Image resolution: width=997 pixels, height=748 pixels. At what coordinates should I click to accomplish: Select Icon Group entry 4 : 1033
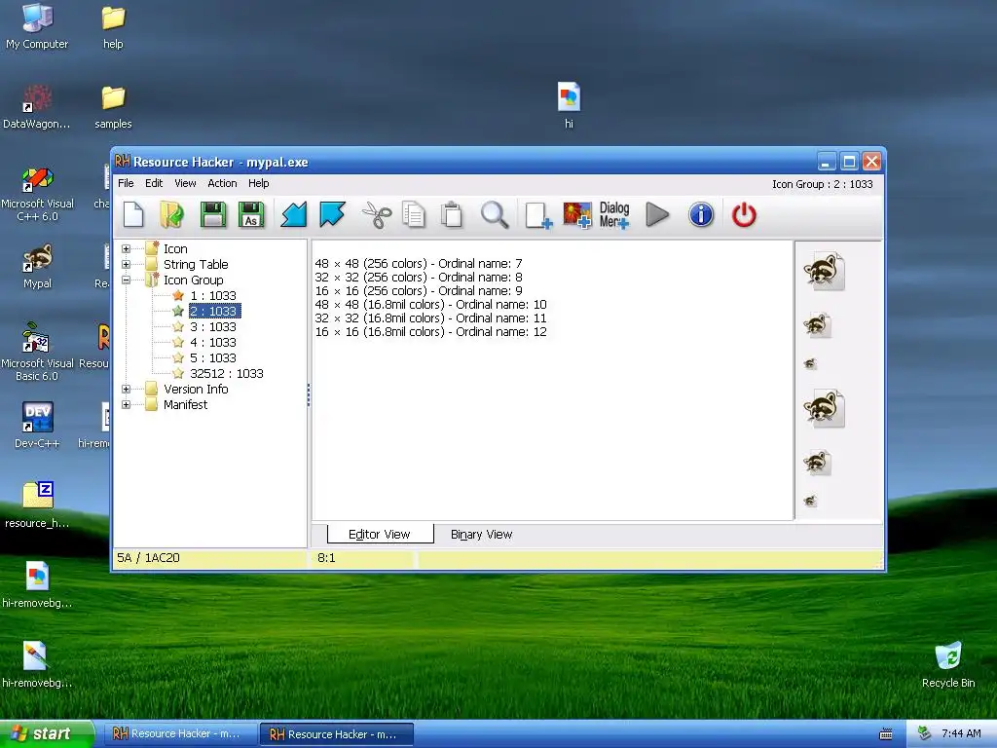pos(213,342)
